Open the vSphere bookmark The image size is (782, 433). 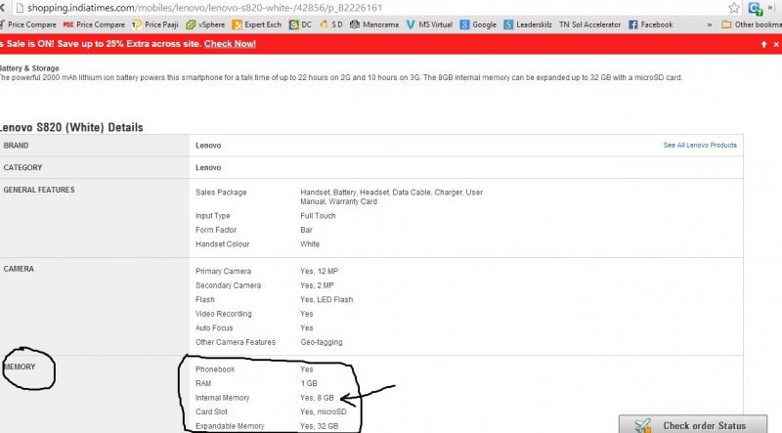(205, 24)
